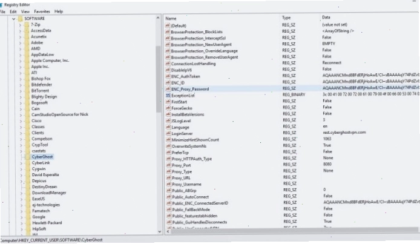Click the (Default) value icon
Image resolution: width=420 pixels, height=244 pixels.
click(x=168, y=25)
